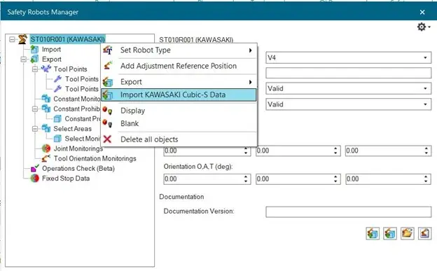Collapse the Select Areas group

pyautogui.click(x=35, y=129)
